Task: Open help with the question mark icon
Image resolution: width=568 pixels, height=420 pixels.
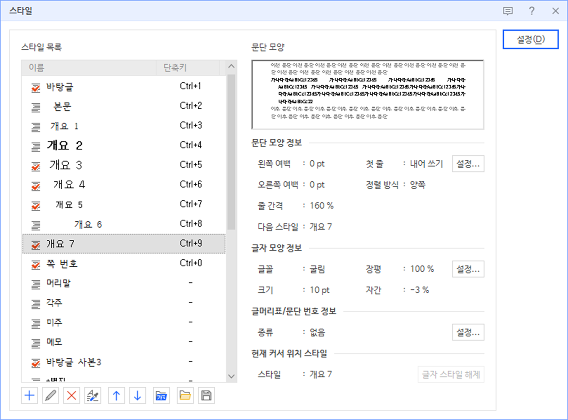Action: [x=532, y=11]
